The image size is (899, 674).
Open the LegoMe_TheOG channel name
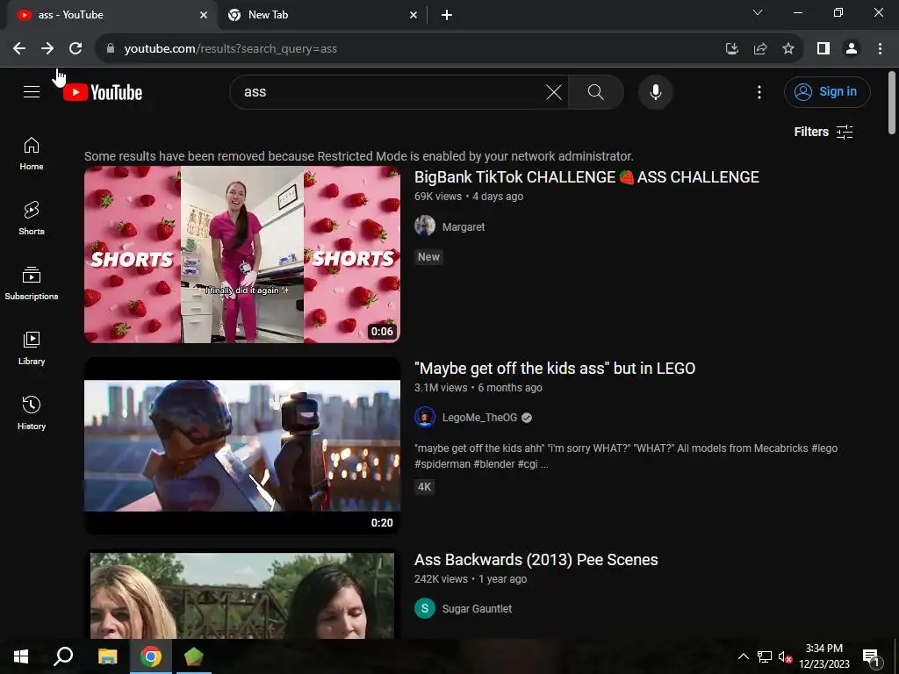tap(480, 417)
